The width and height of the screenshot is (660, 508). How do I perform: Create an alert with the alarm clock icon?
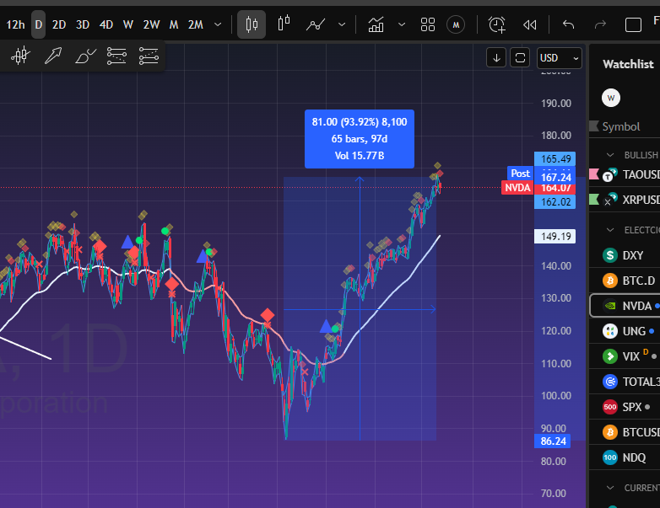coord(496,24)
